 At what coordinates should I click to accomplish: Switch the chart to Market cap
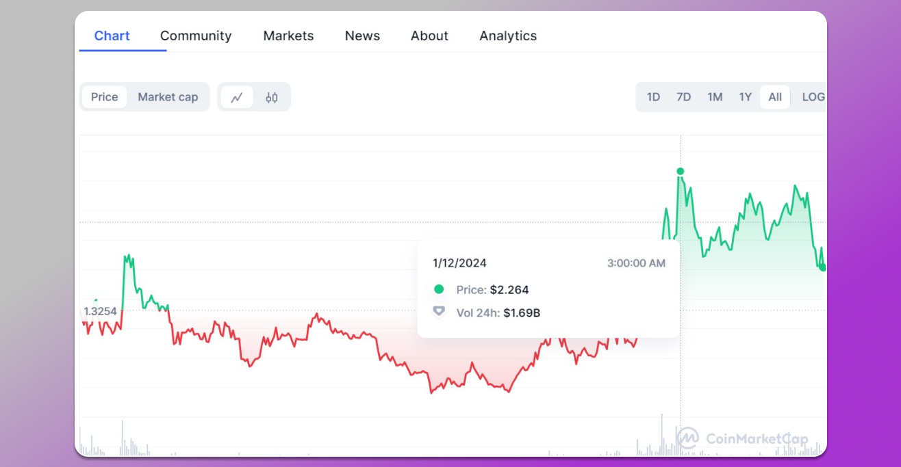168,97
